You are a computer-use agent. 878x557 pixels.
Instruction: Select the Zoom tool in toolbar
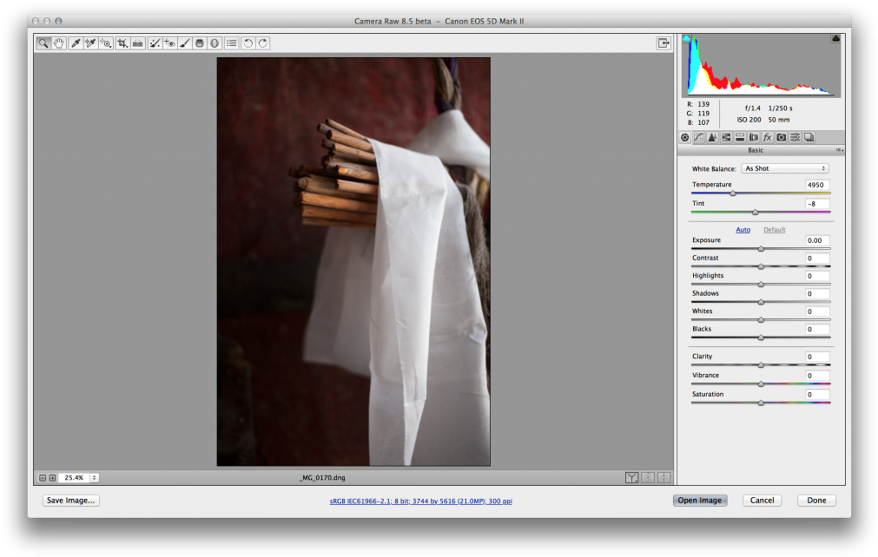(43, 43)
